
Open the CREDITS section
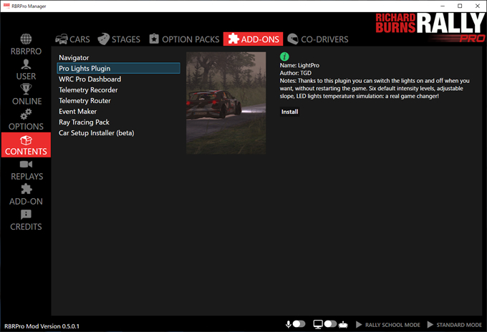(26, 220)
